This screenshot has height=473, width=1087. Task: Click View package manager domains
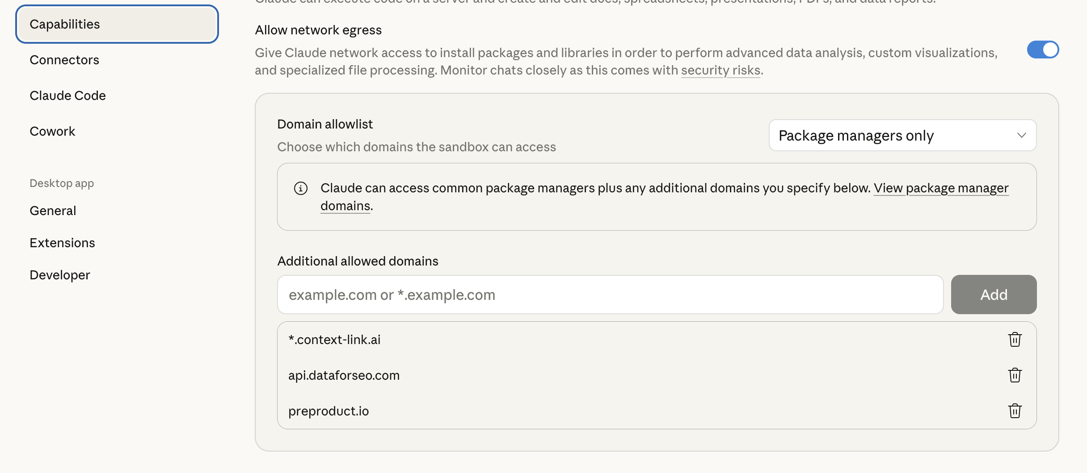[940, 188]
